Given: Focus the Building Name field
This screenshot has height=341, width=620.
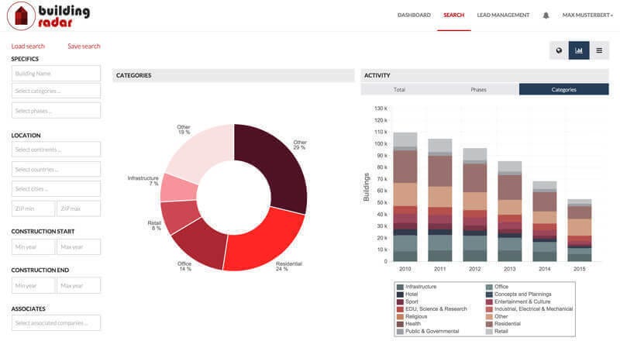Looking at the screenshot, I should point(56,74).
